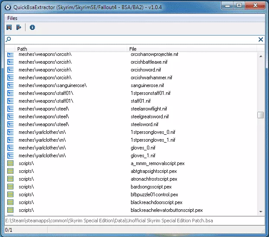The width and height of the screenshot is (269, 237).
Task: Click the script icon for blackreachelevatorbuttonscript.pex
Action: [x=10, y=210]
